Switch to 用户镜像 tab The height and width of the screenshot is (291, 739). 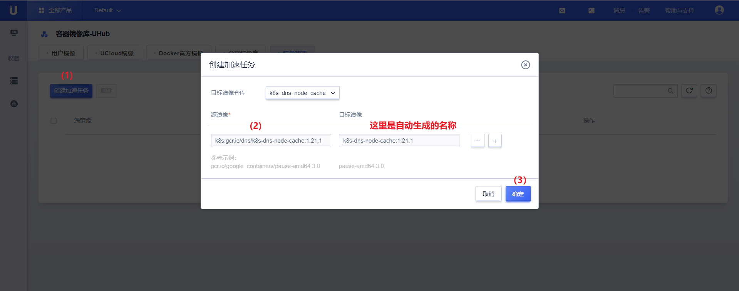(61, 53)
